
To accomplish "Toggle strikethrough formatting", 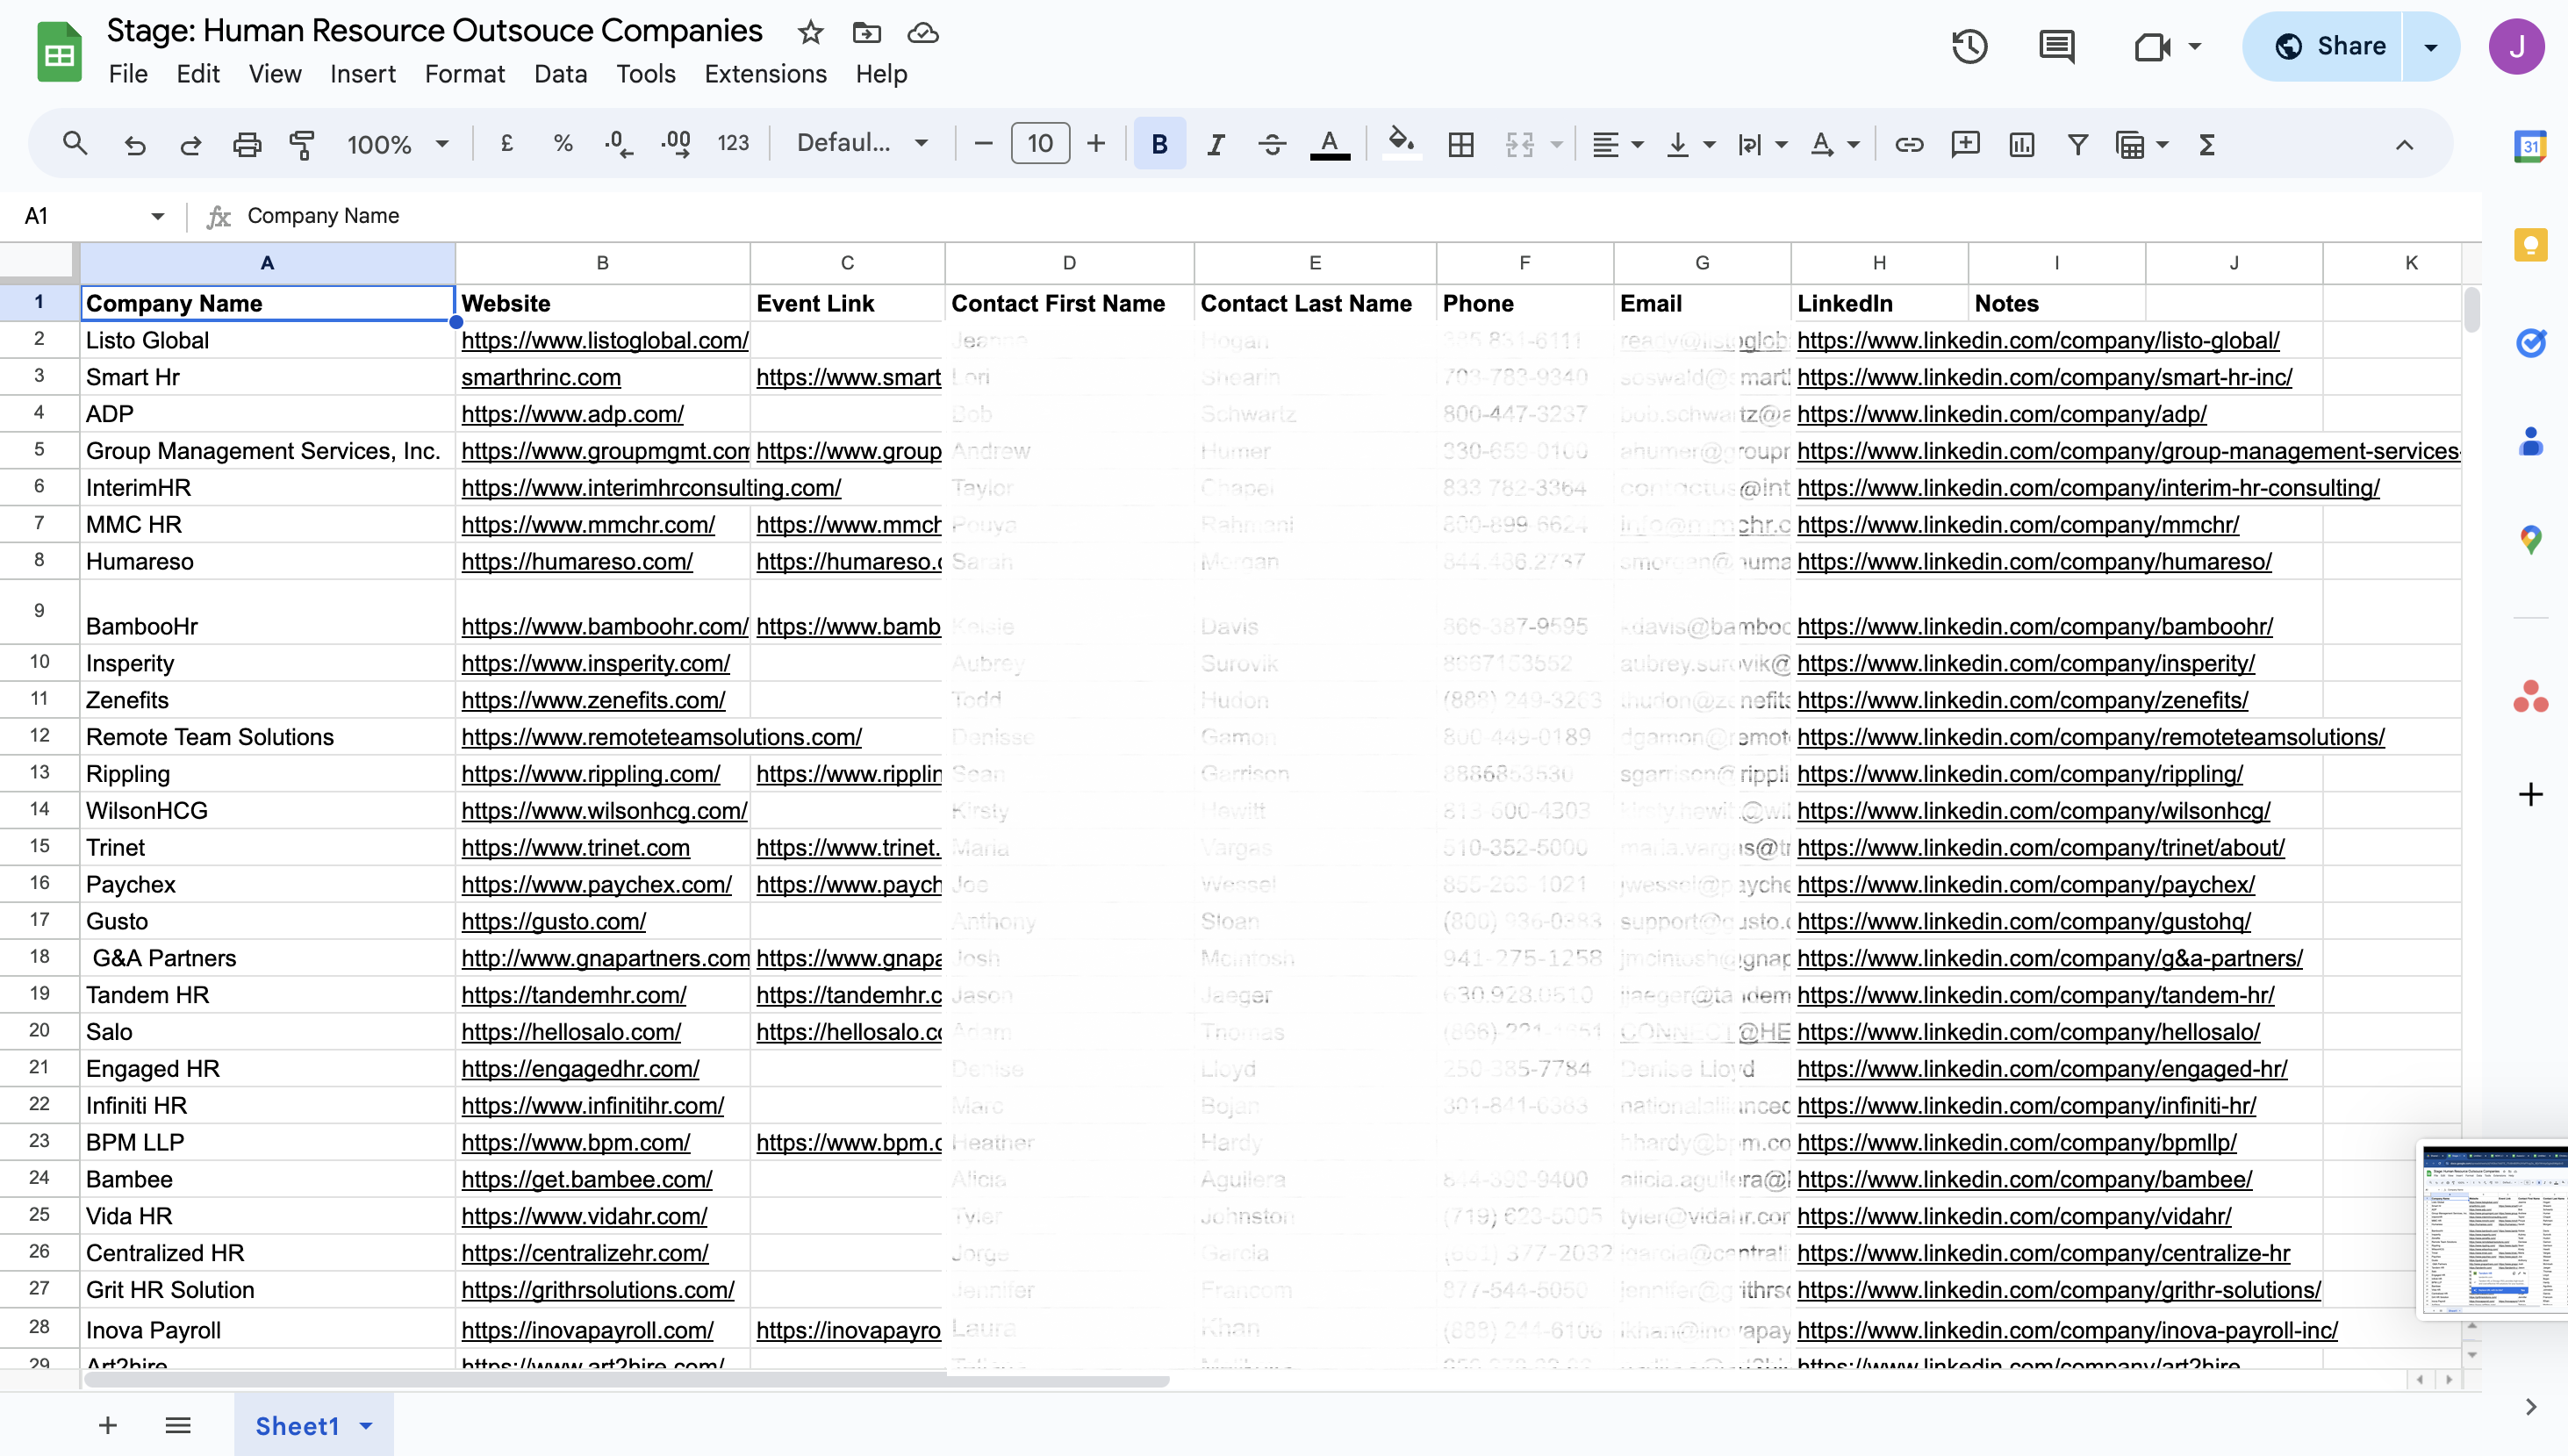I will tap(1271, 144).
